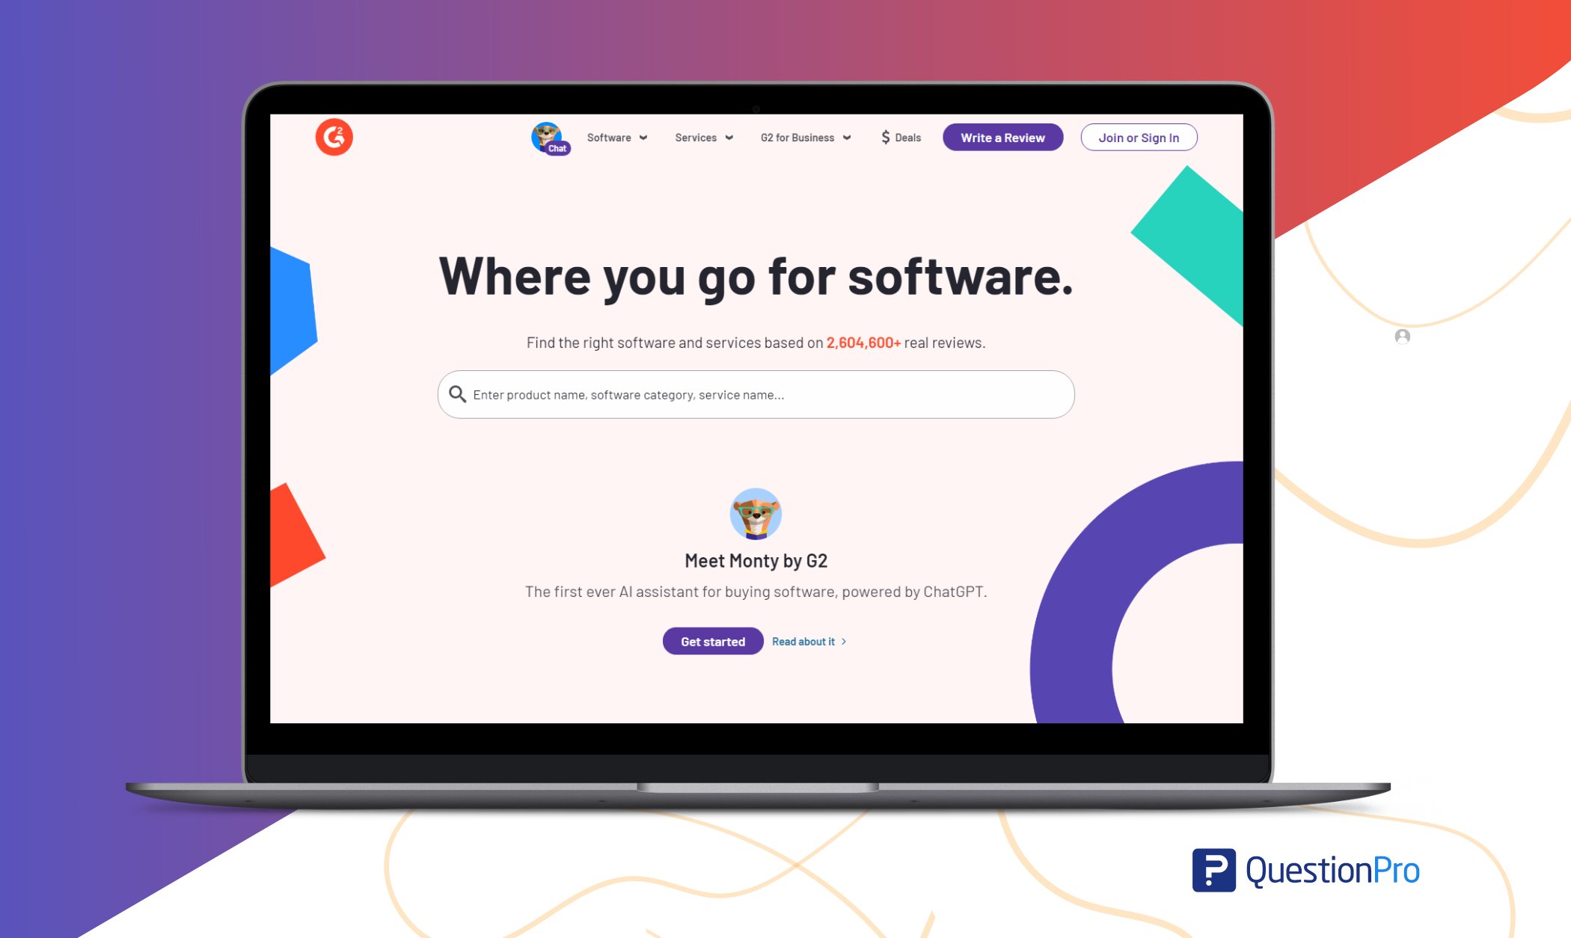Click the Deals navigation toggle
This screenshot has height=938, width=1571.
coord(901,136)
